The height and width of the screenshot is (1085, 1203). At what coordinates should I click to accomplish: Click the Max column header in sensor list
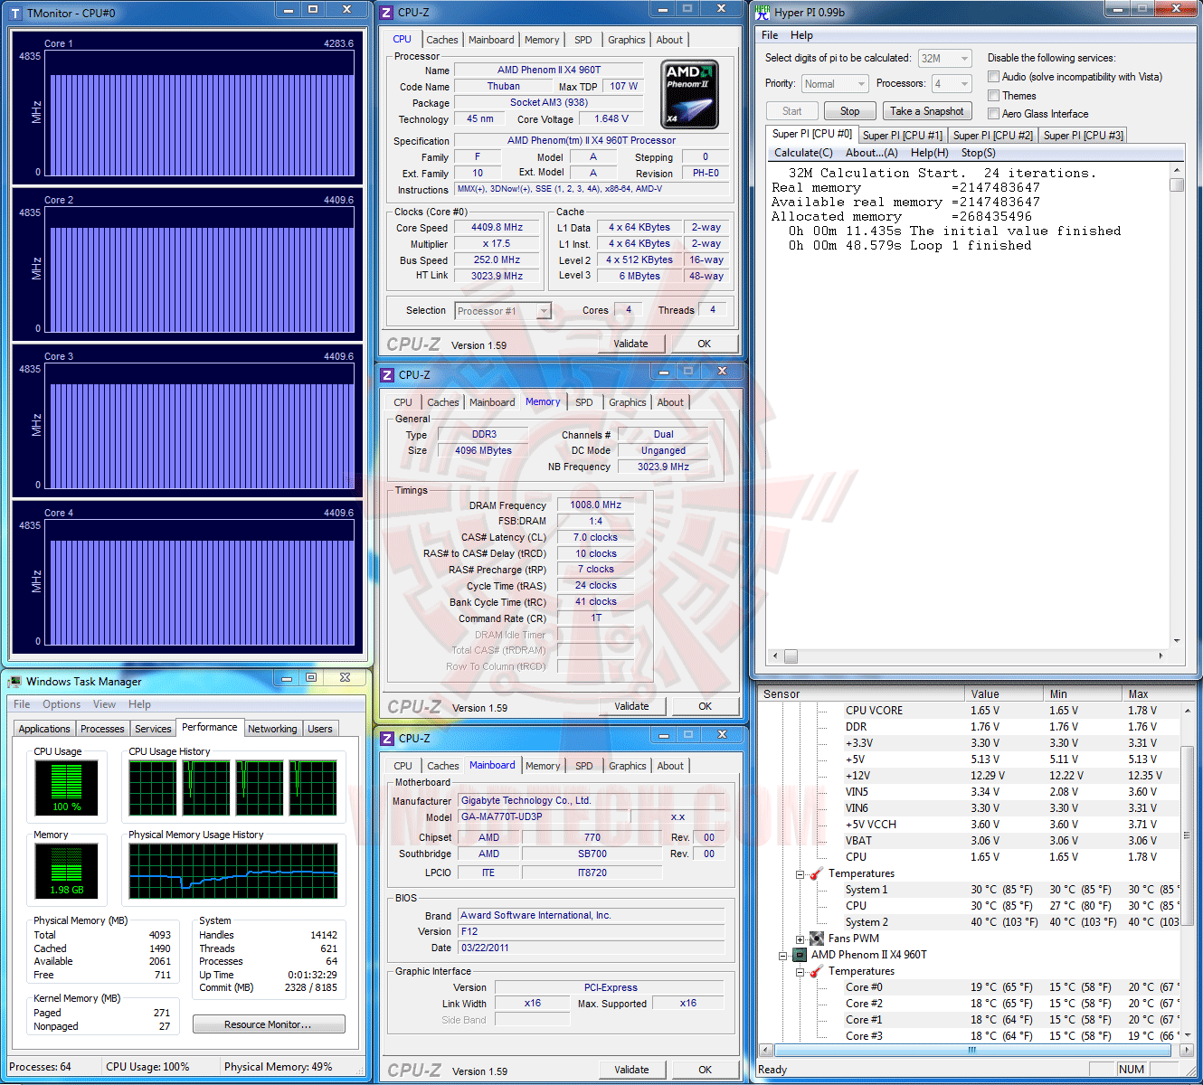[x=1159, y=694]
